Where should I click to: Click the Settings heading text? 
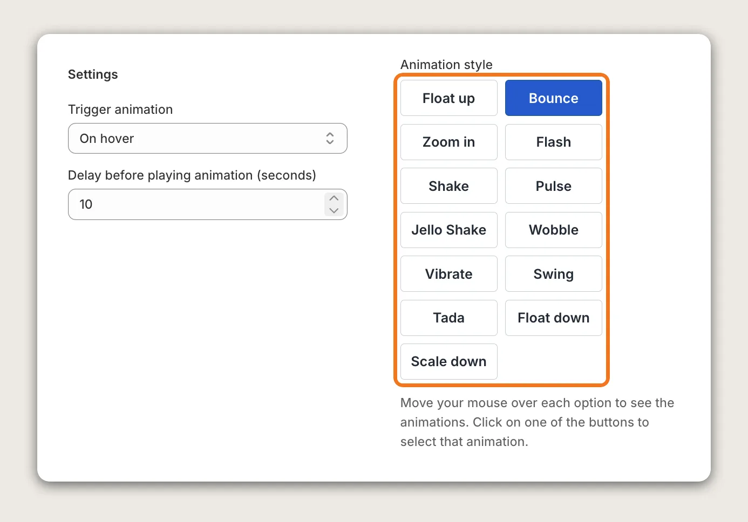[x=93, y=74]
